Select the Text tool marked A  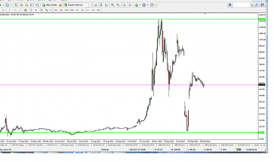36,10
